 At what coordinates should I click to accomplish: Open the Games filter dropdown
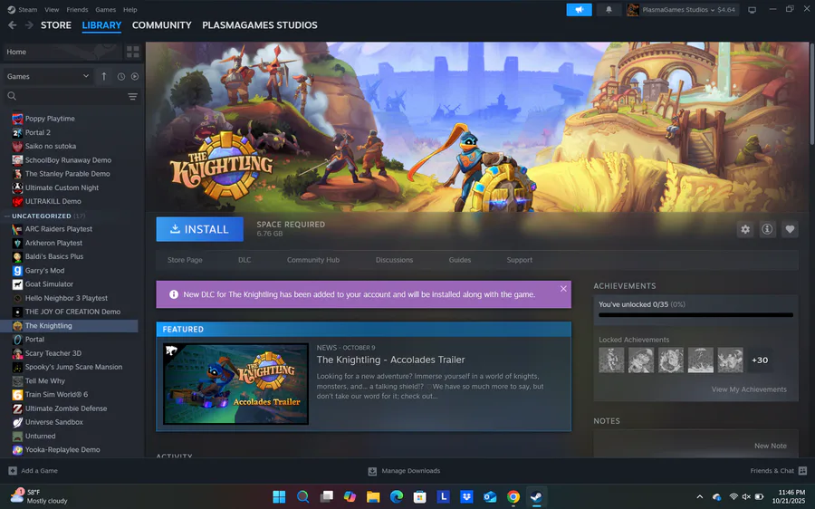[48, 76]
